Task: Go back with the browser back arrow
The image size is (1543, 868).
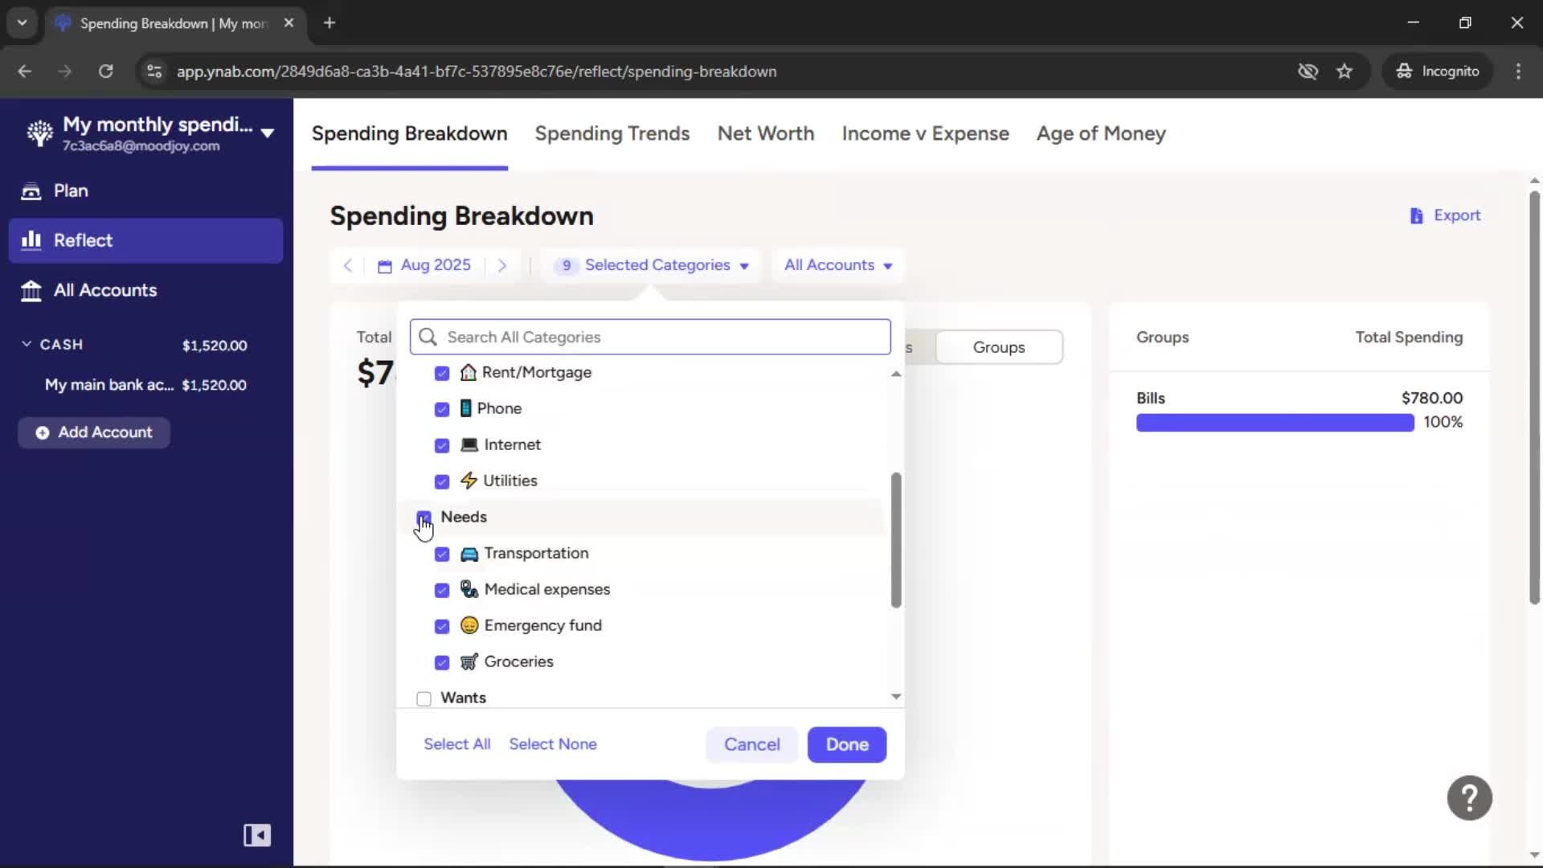Action: point(25,71)
